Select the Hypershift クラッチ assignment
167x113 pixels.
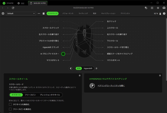pos(51,47)
